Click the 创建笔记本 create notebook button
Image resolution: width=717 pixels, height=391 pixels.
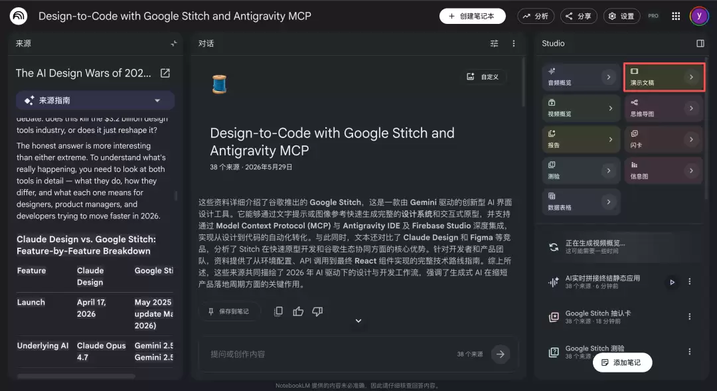(473, 16)
